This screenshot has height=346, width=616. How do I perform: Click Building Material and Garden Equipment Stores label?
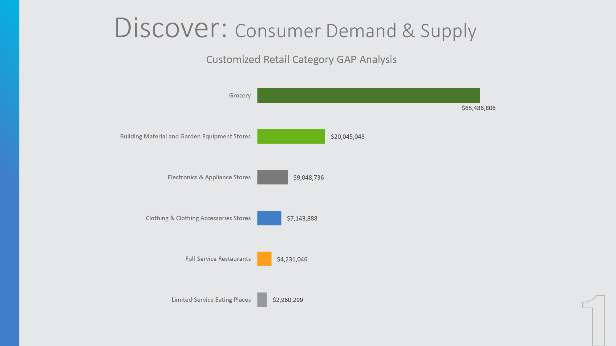pyautogui.click(x=185, y=136)
